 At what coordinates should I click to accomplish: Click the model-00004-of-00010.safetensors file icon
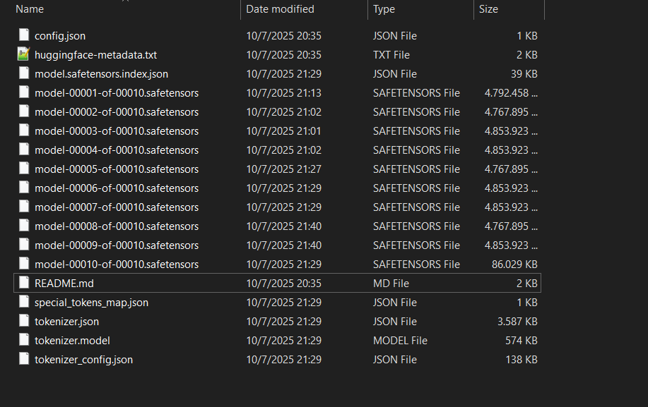pyautogui.click(x=24, y=149)
